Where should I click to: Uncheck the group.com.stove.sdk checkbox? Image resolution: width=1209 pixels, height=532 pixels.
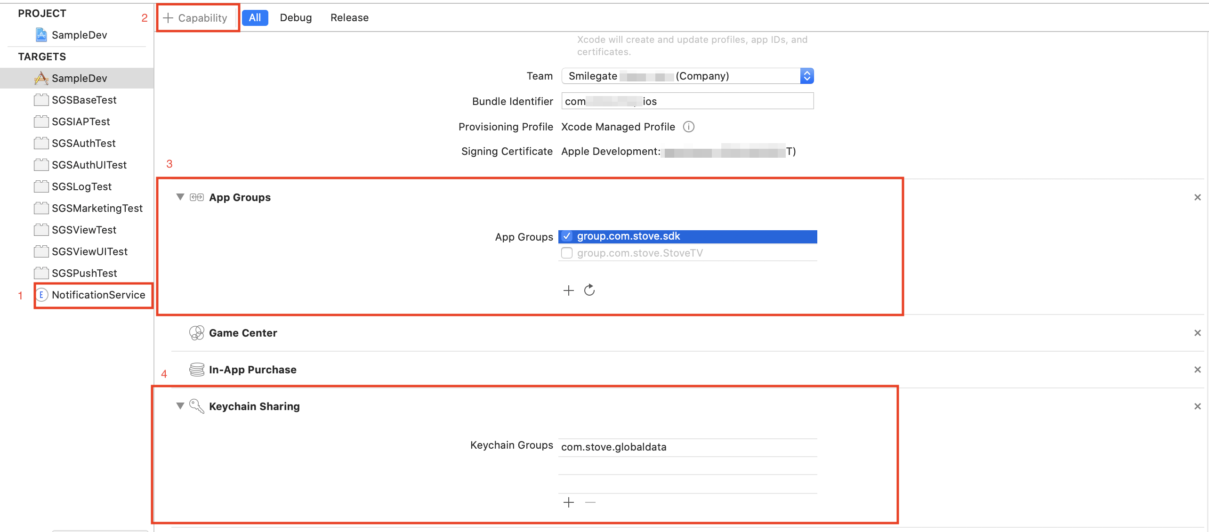click(x=567, y=236)
